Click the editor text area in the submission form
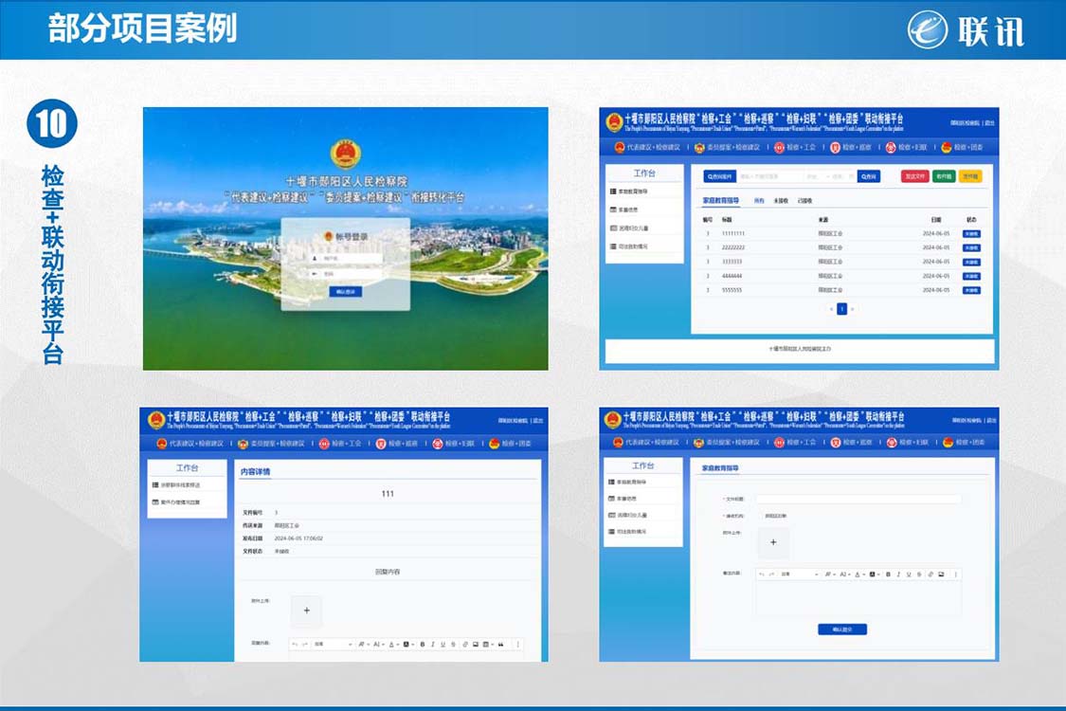The width and height of the screenshot is (1066, 711). click(x=858, y=597)
